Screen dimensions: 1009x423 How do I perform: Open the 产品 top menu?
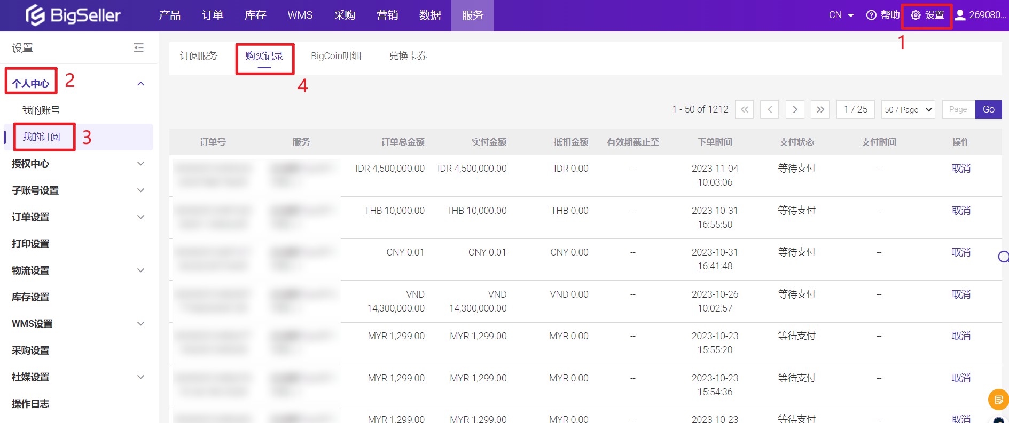170,15
